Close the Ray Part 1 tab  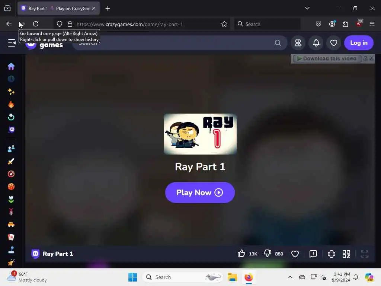94,8
